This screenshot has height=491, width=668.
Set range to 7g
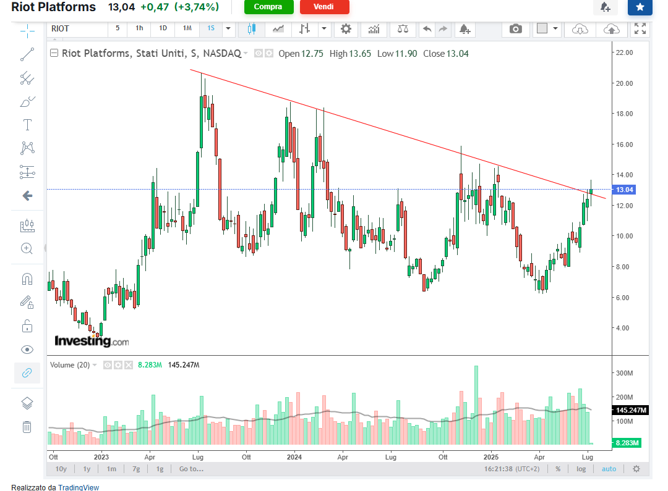pyautogui.click(x=136, y=469)
